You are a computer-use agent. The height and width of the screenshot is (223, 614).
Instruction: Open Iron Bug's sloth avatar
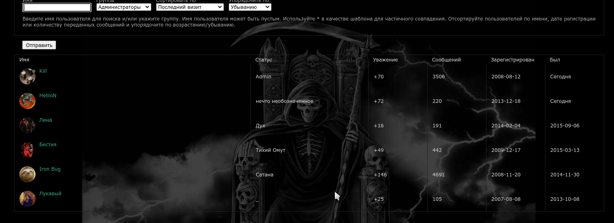click(x=27, y=174)
